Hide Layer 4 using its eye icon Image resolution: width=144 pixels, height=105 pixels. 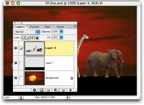[16, 48]
